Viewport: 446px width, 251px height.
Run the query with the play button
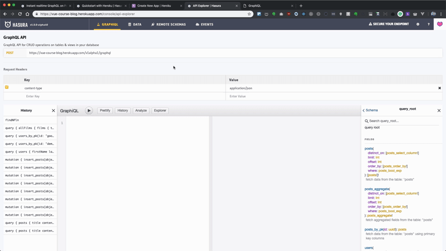89,111
